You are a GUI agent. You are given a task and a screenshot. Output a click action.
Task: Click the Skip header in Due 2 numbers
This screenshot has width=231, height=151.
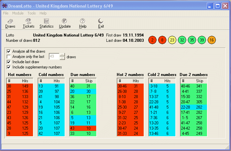click(x=199, y=81)
